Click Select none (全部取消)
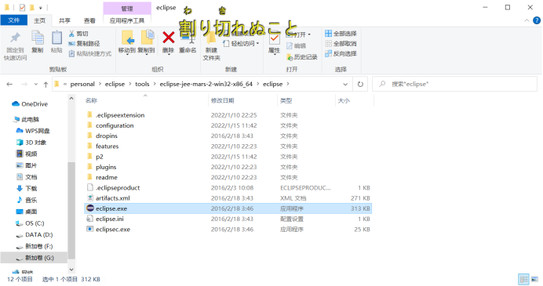Screen dimensions: 543x286 341,44
